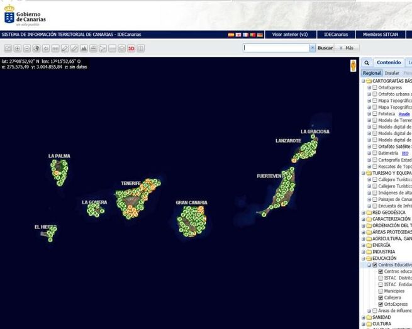Switch language with the Spanish flag

(x=230, y=35)
